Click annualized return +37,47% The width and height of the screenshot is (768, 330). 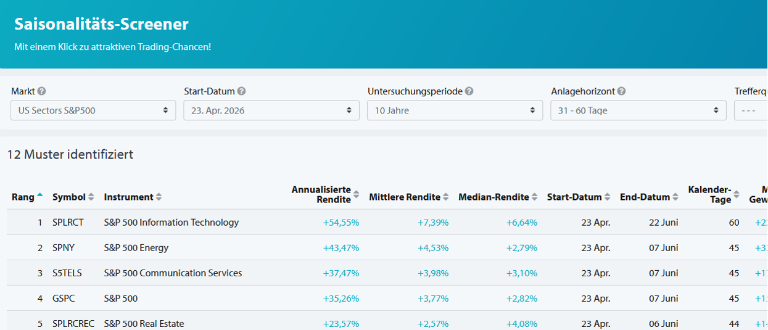(x=341, y=273)
